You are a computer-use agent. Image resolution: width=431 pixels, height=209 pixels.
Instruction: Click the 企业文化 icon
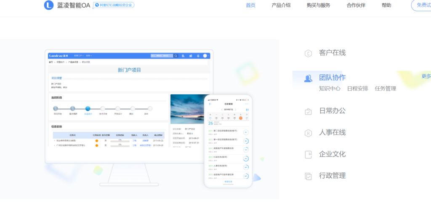click(x=308, y=154)
